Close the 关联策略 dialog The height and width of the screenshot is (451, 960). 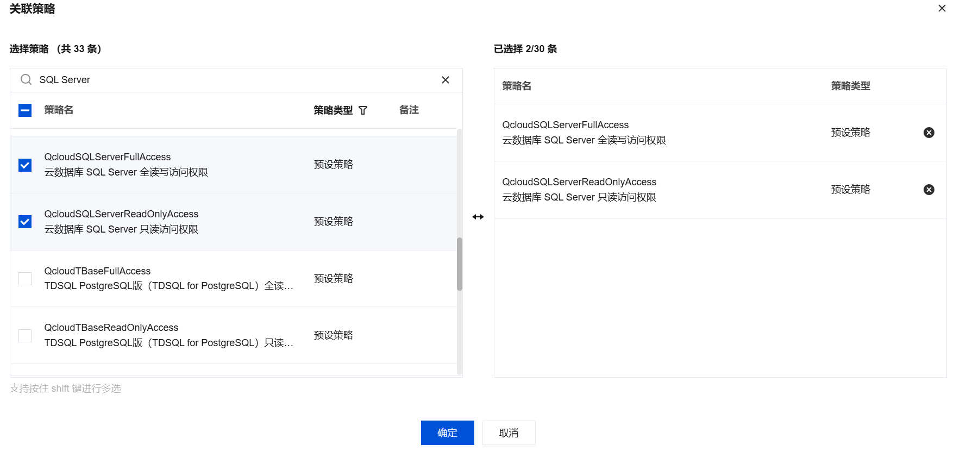tap(942, 8)
